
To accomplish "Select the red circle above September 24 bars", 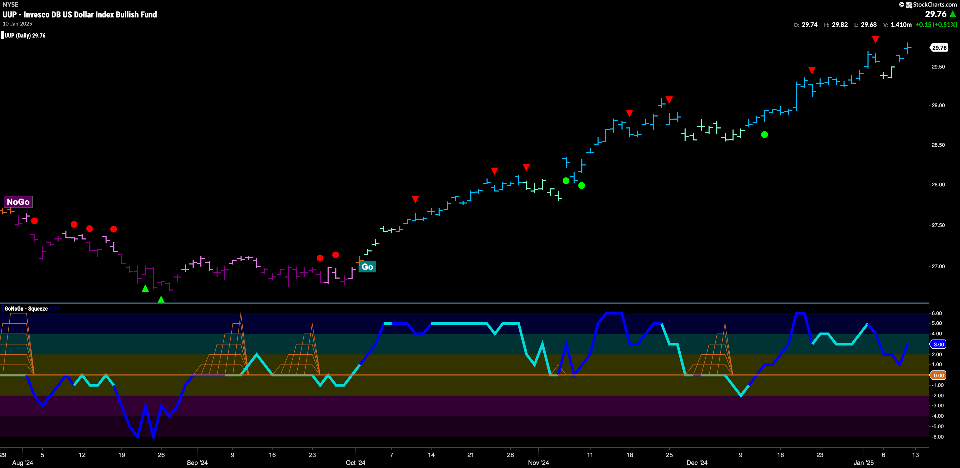I will [x=320, y=258].
